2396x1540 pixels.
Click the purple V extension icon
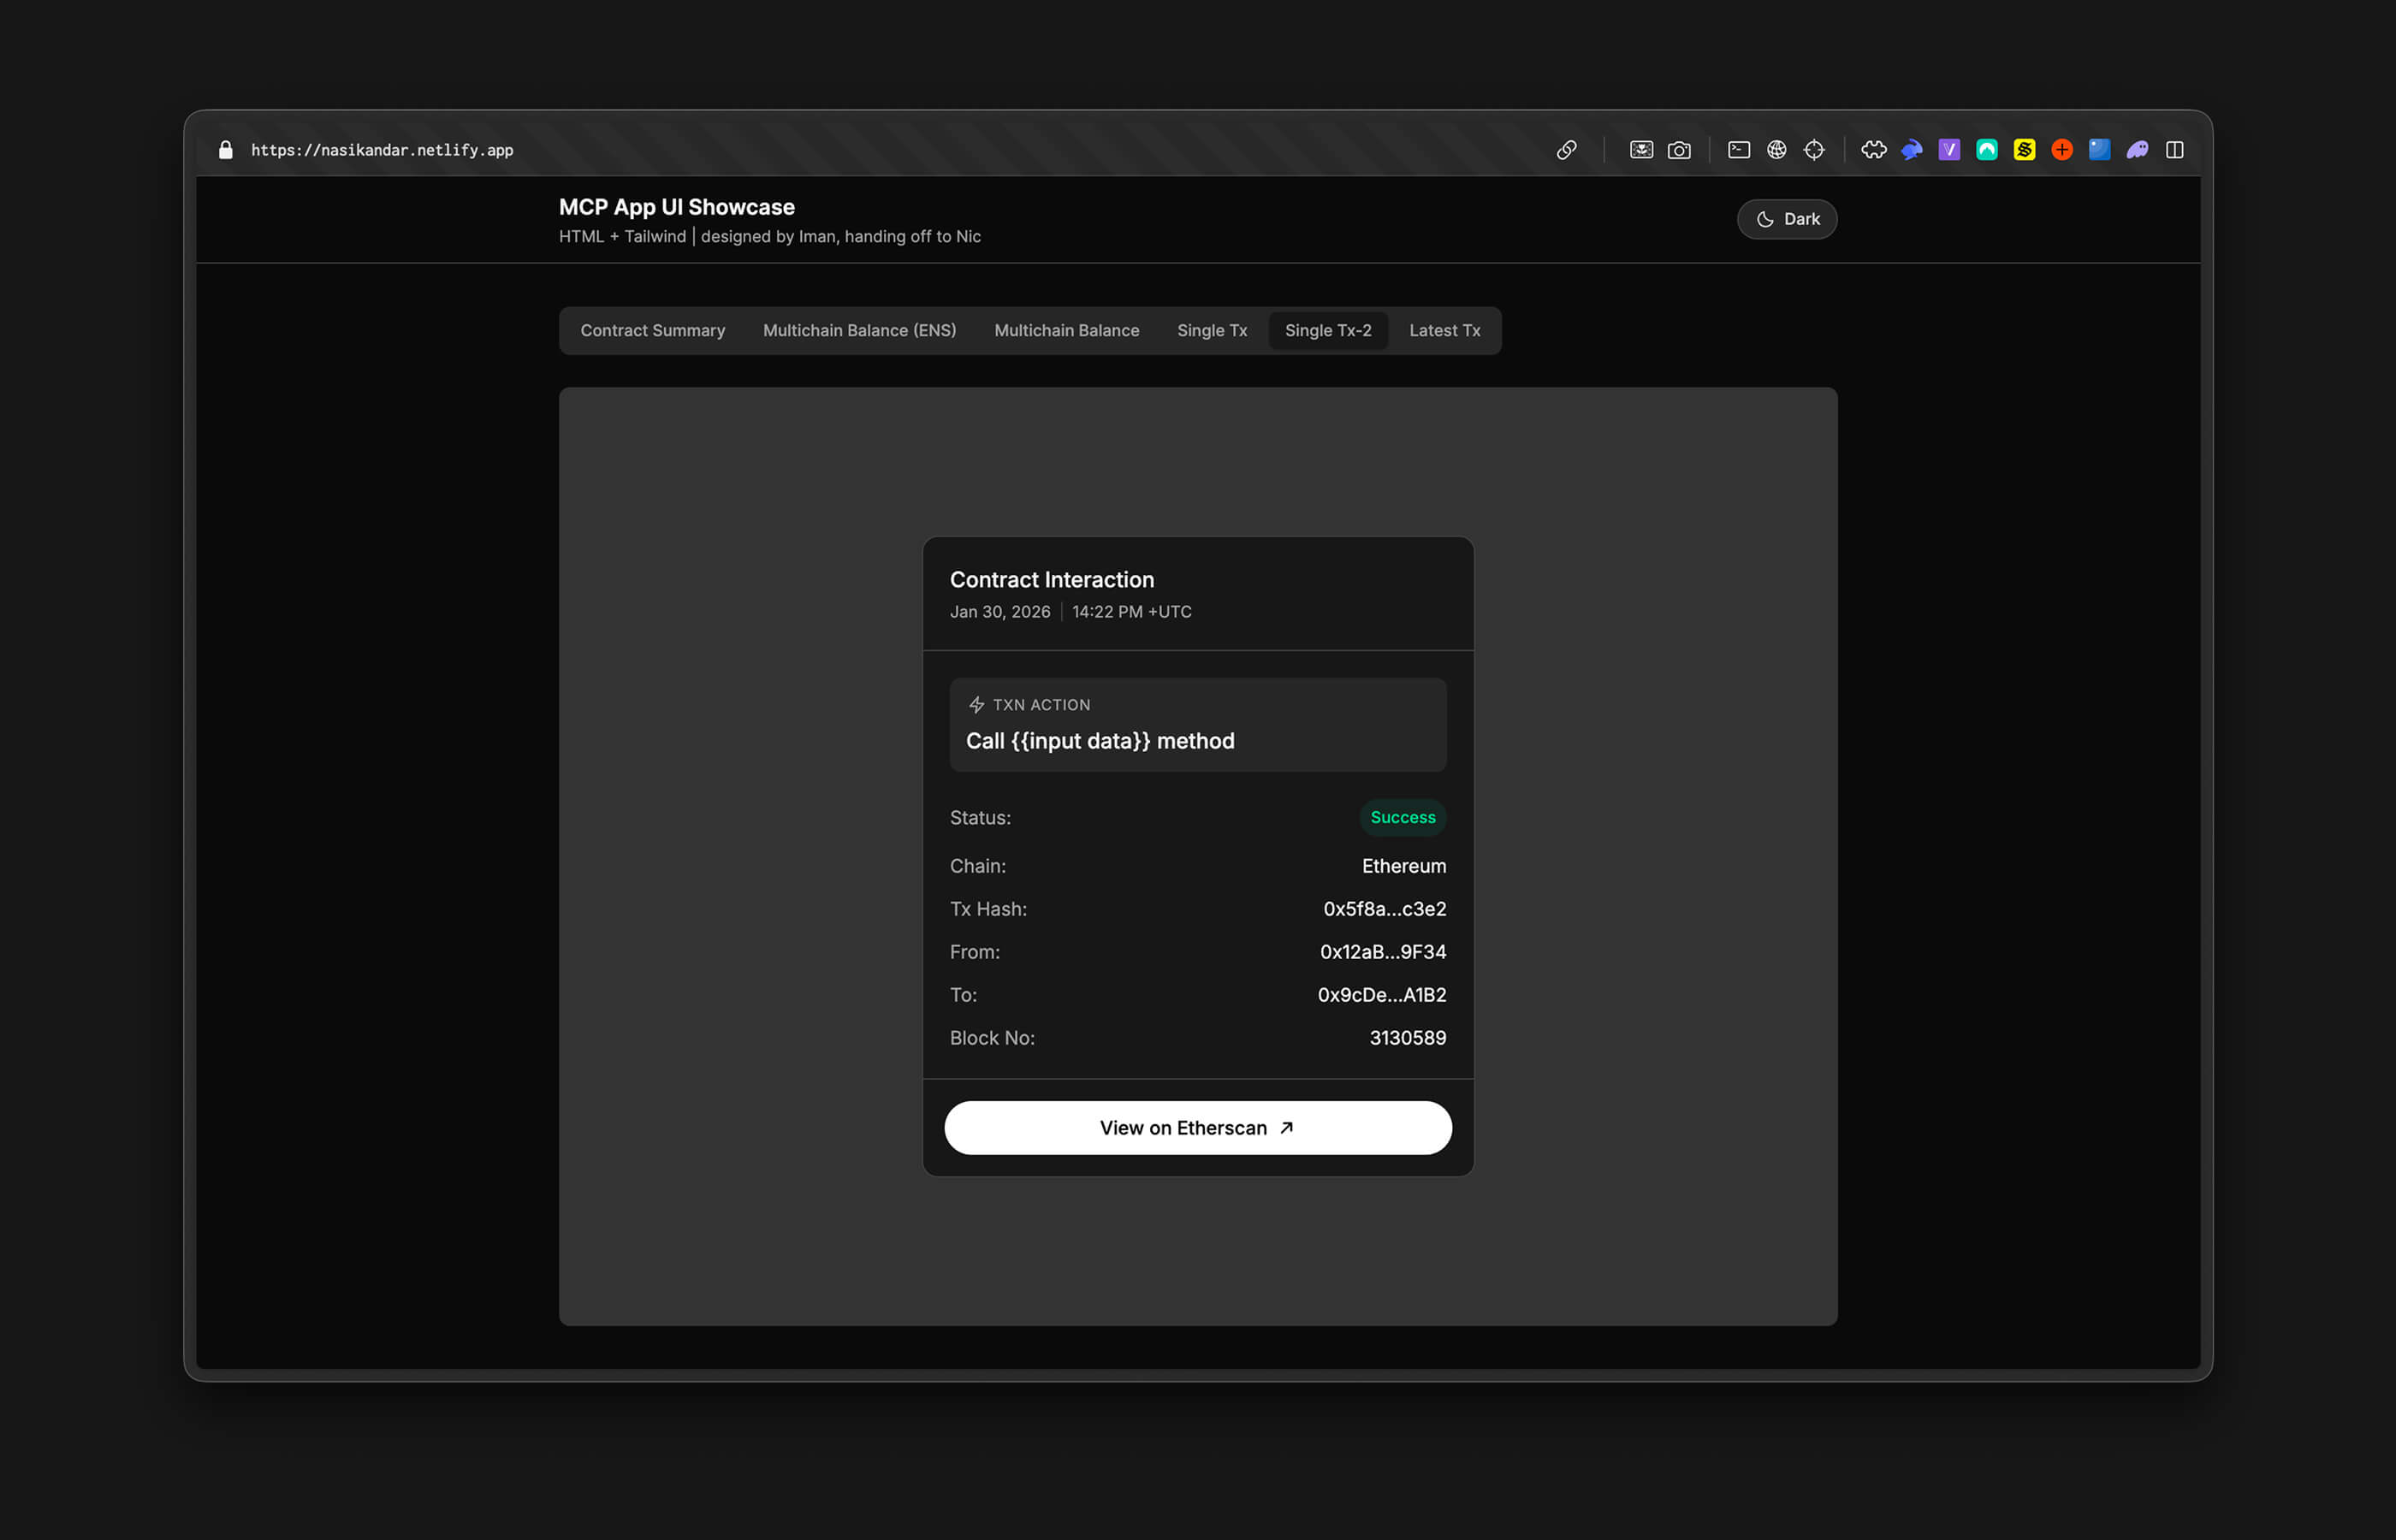[x=1949, y=150]
